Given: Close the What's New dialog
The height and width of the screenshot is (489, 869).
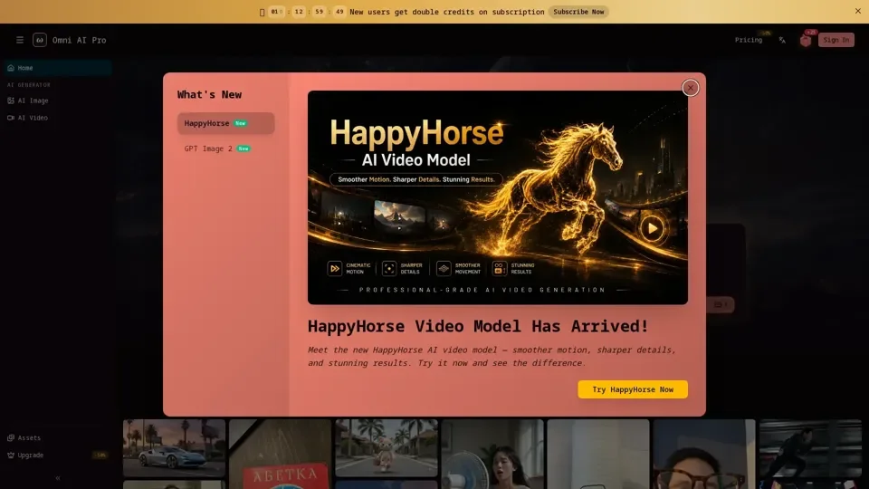Looking at the screenshot, I should tap(690, 88).
